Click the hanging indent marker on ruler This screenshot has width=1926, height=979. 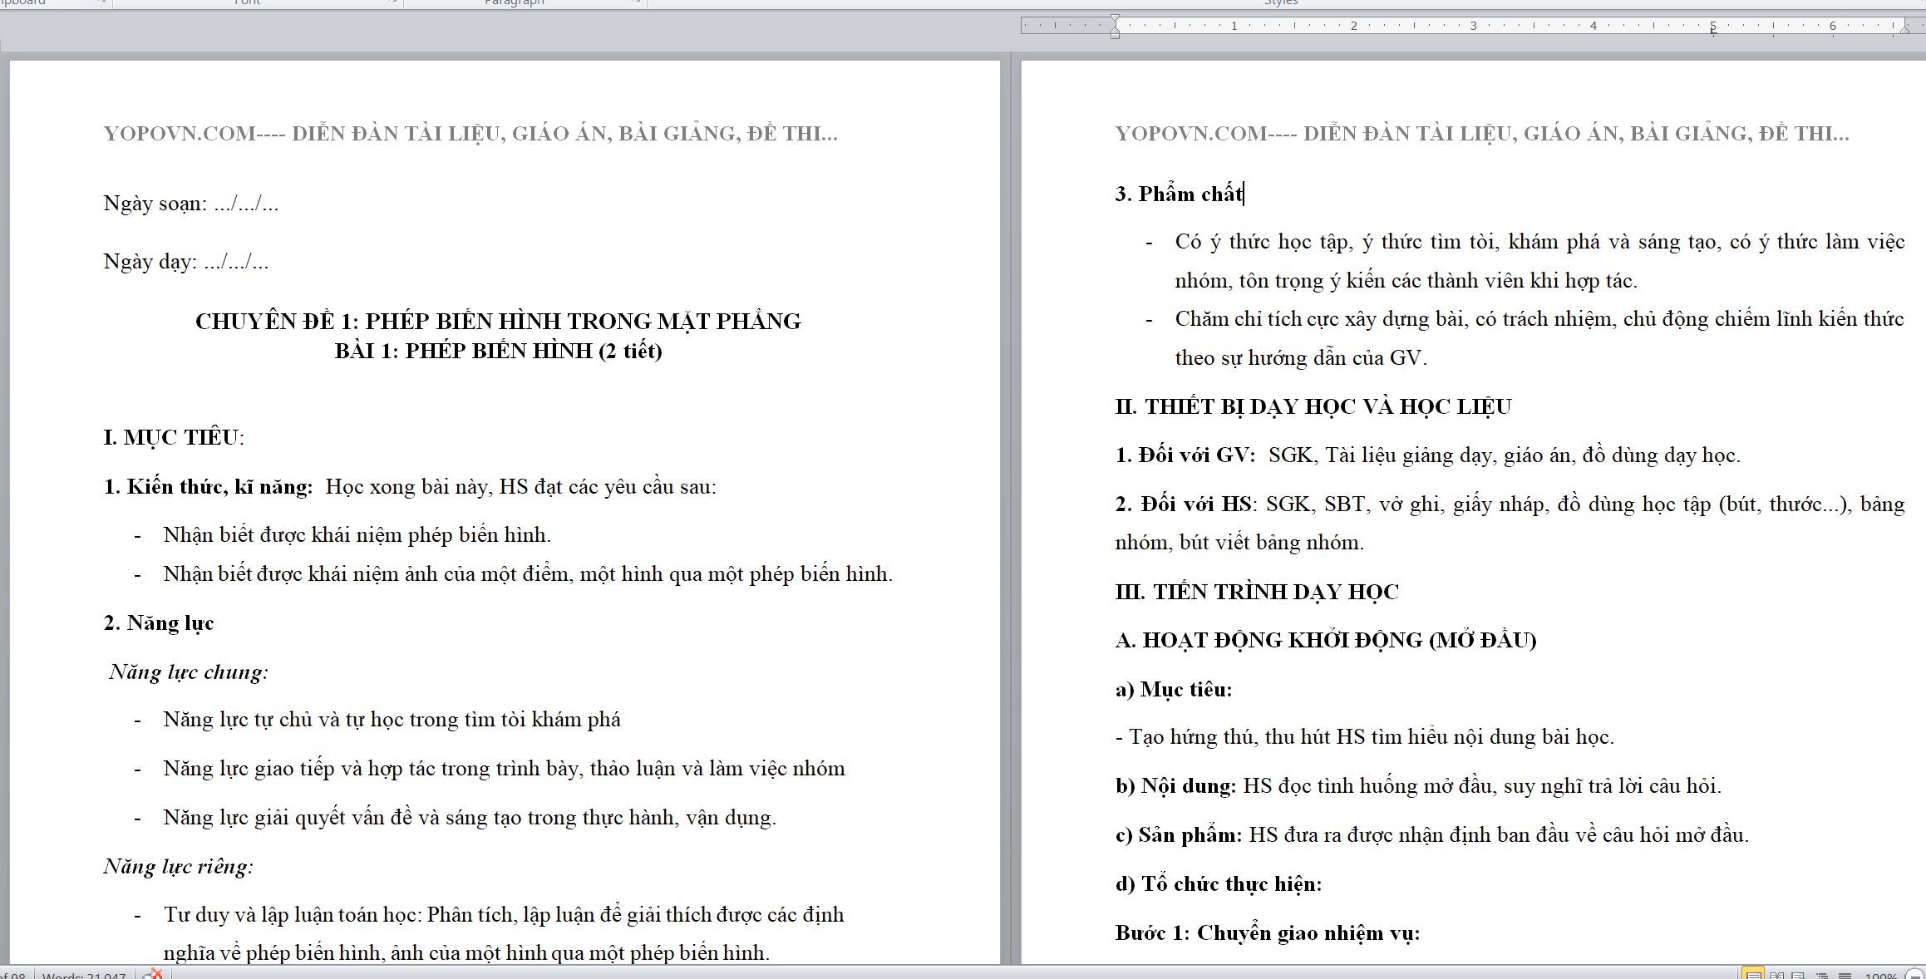pos(1115,30)
